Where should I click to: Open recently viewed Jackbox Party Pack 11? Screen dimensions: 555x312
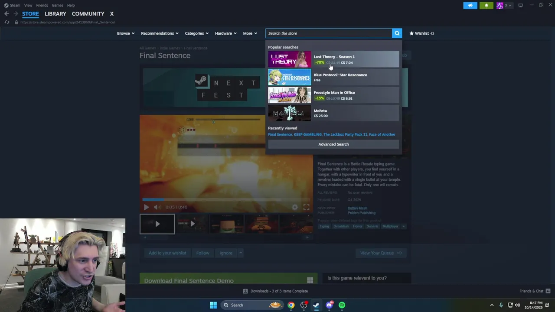coord(345,135)
